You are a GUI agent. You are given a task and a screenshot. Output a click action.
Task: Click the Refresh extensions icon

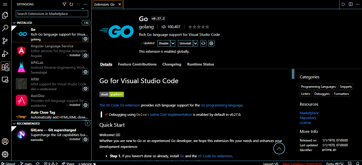coord(71,4)
